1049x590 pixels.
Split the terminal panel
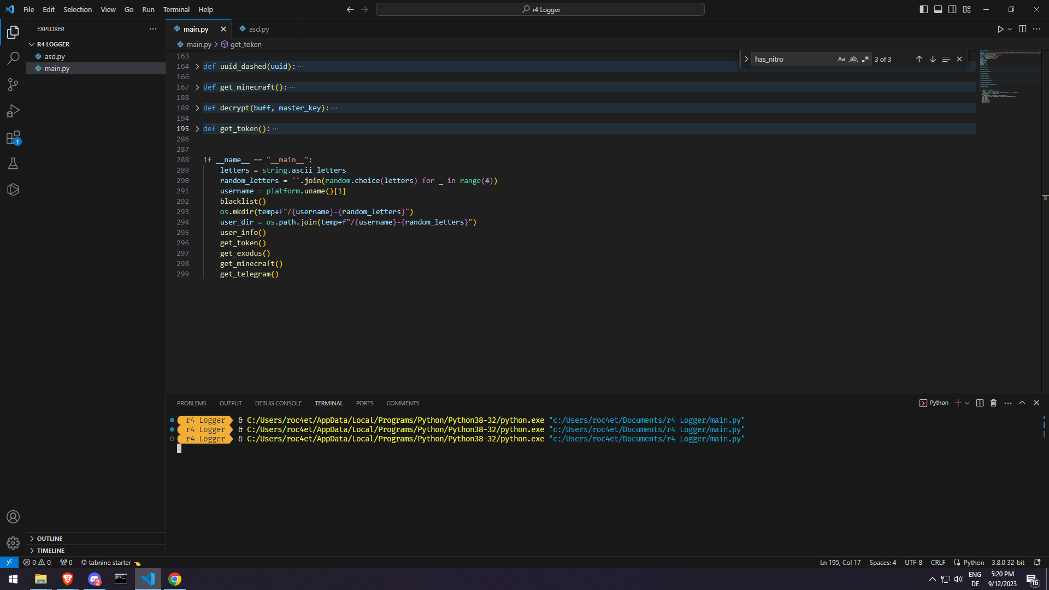click(x=980, y=403)
